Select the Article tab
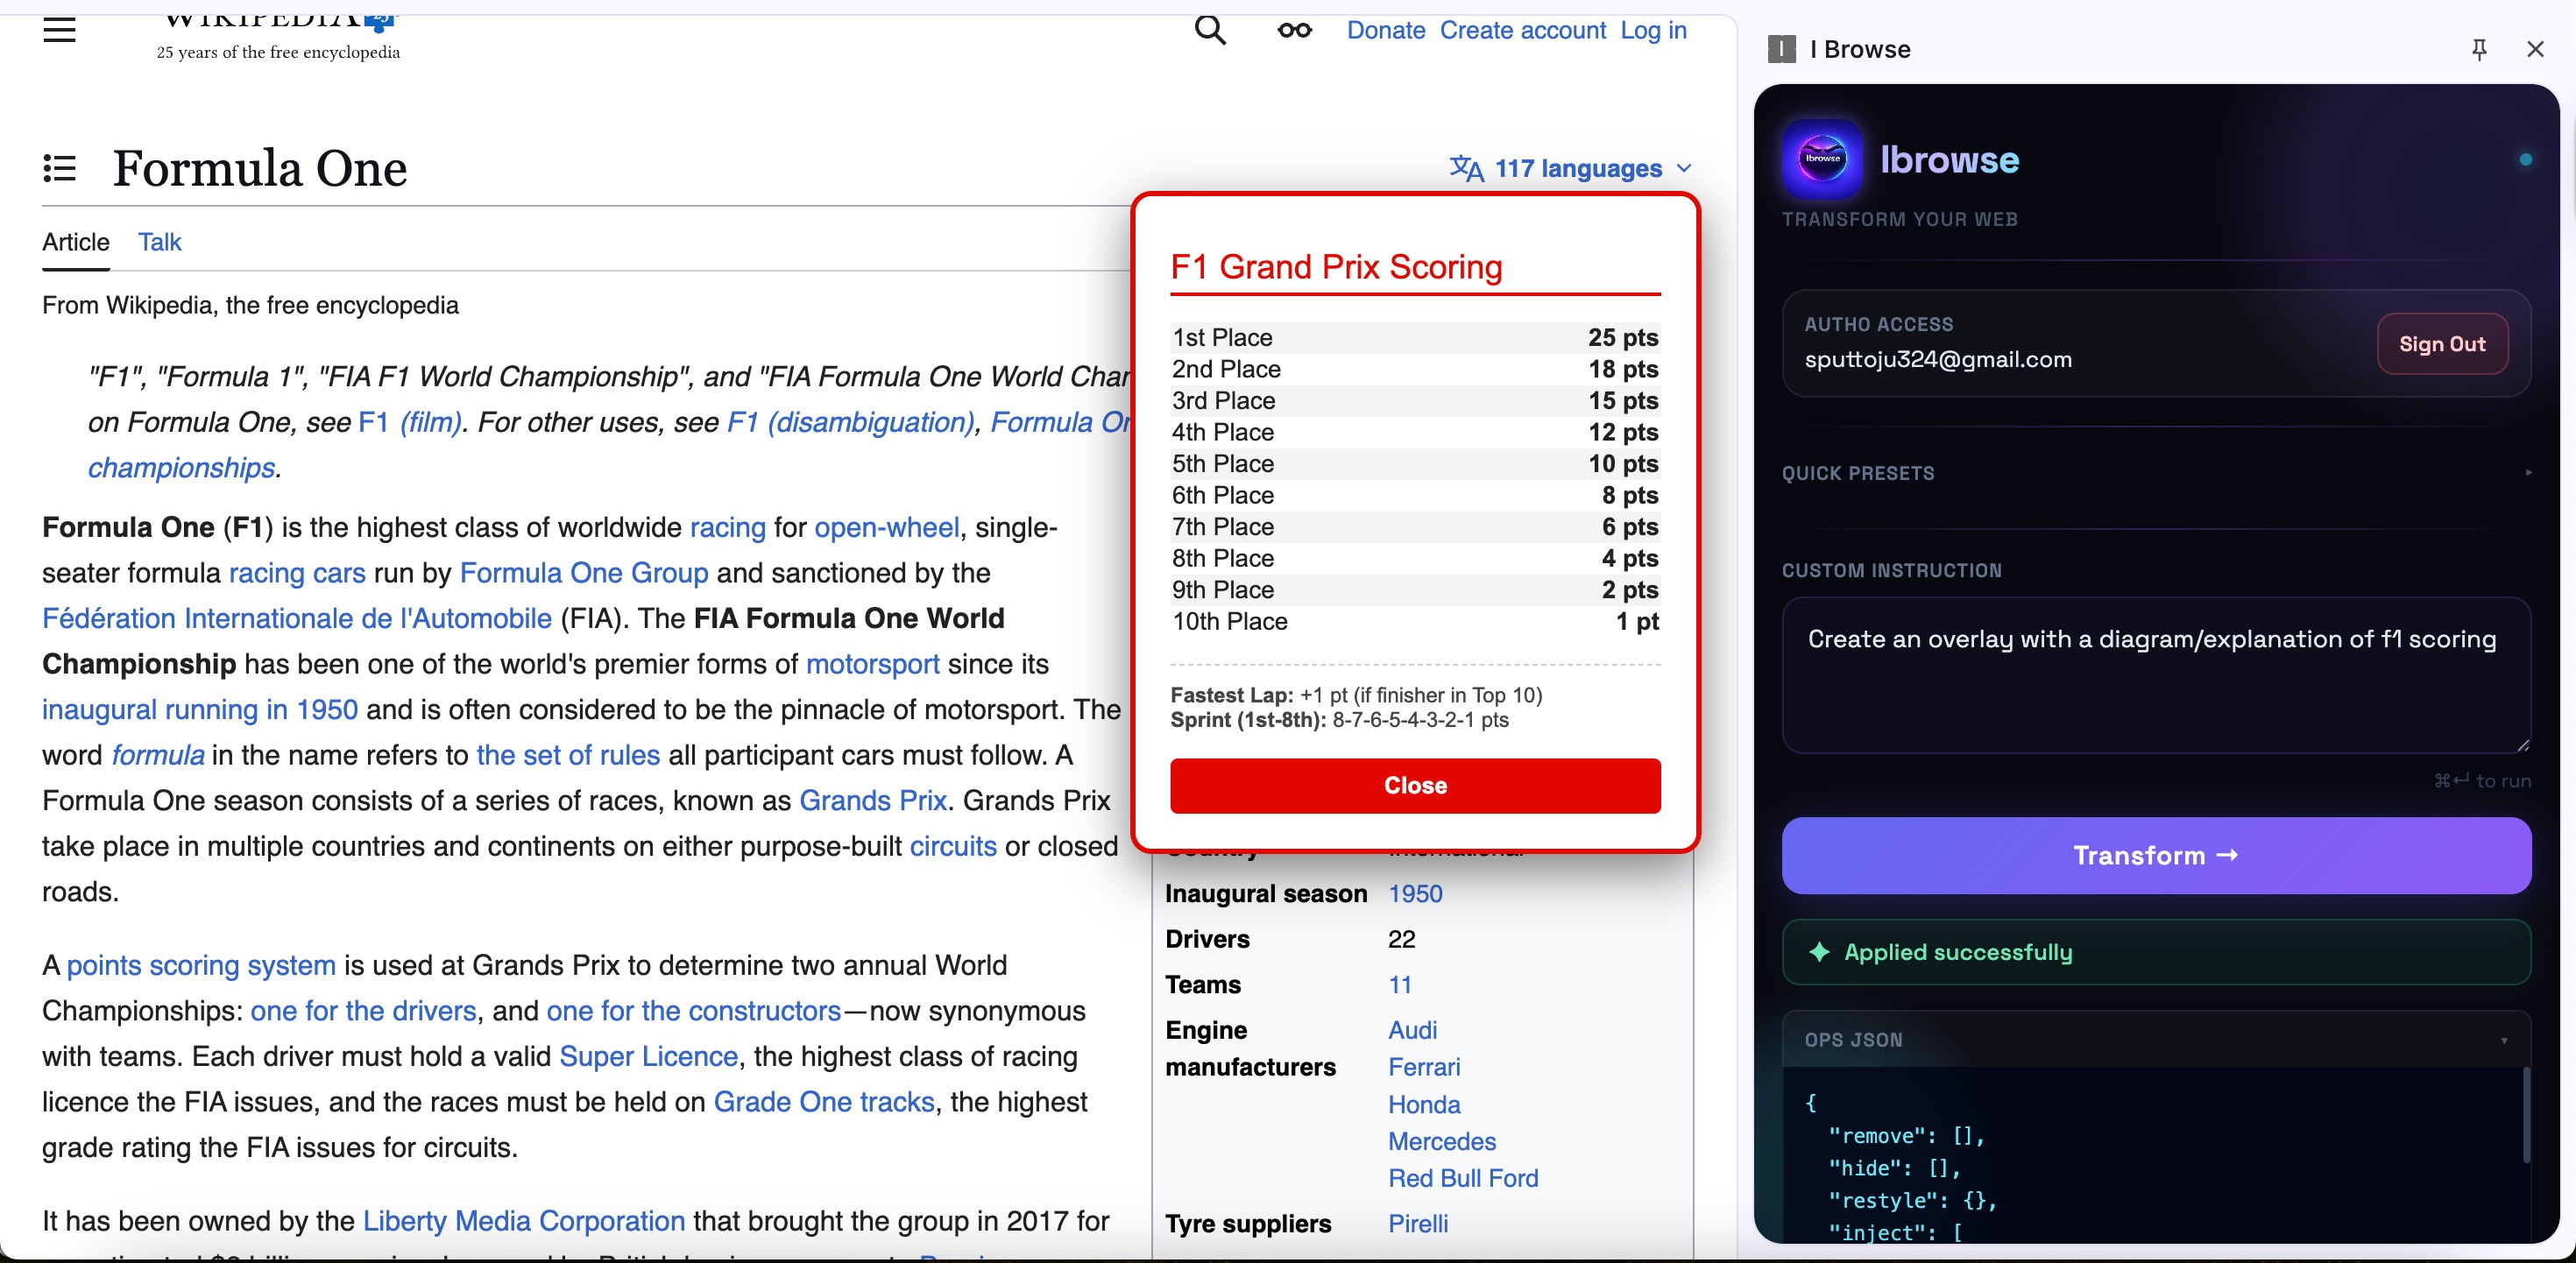 click(76, 242)
